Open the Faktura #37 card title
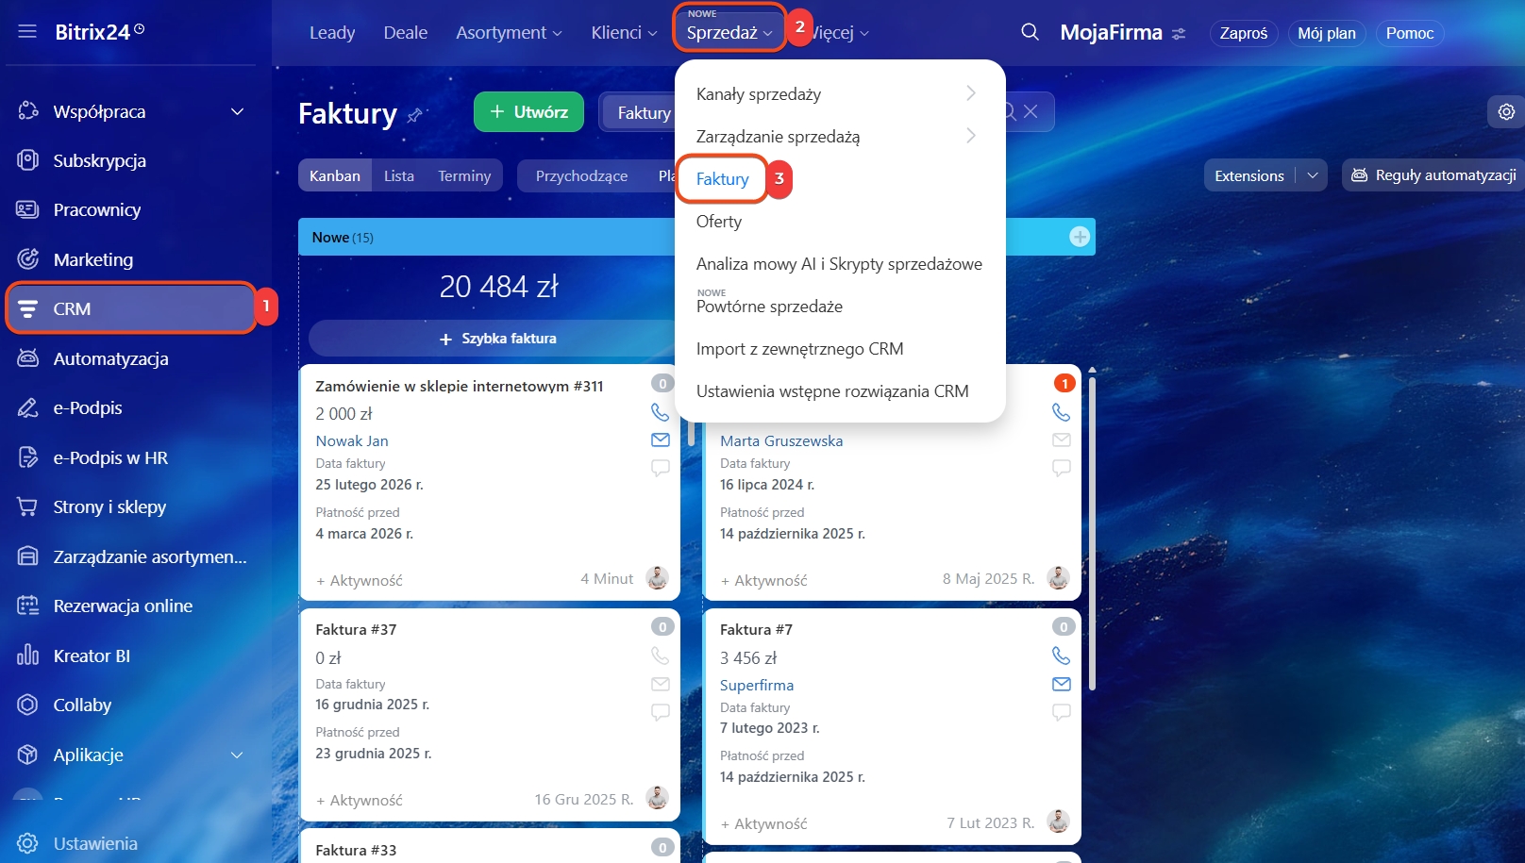This screenshot has height=863, width=1525. click(x=356, y=629)
